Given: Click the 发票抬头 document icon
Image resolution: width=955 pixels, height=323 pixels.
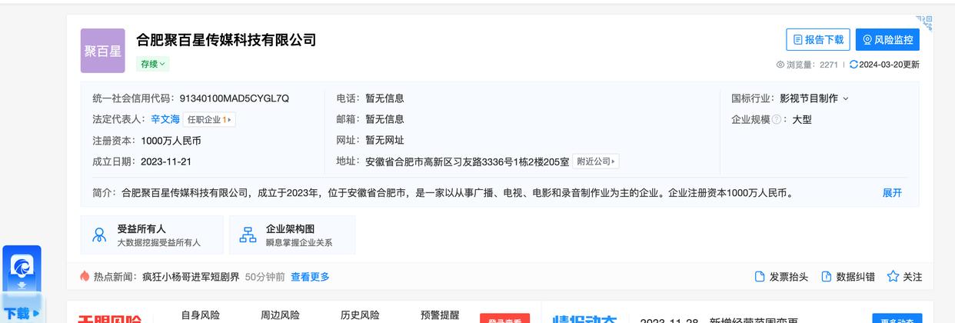Looking at the screenshot, I should pos(760,277).
